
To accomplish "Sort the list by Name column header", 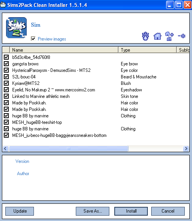I will point(64,50).
